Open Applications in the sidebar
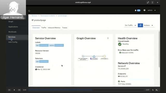Screen dimensions: 166x93 tap(13, 27)
